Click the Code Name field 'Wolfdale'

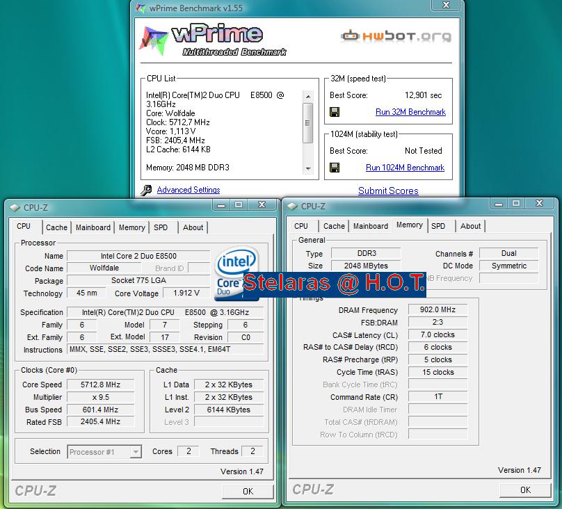(x=104, y=268)
